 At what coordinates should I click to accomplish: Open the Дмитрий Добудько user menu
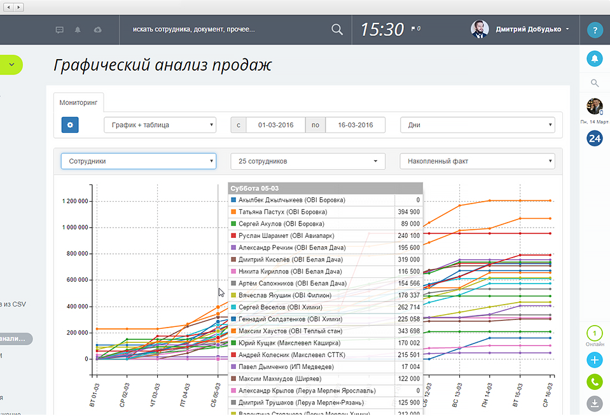(x=531, y=29)
